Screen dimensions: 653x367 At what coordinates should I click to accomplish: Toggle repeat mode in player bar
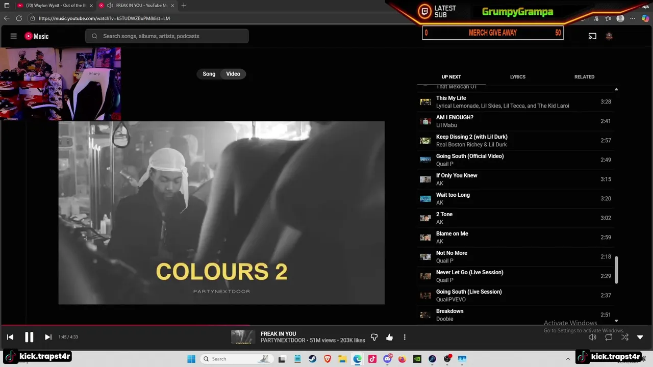pyautogui.click(x=609, y=337)
